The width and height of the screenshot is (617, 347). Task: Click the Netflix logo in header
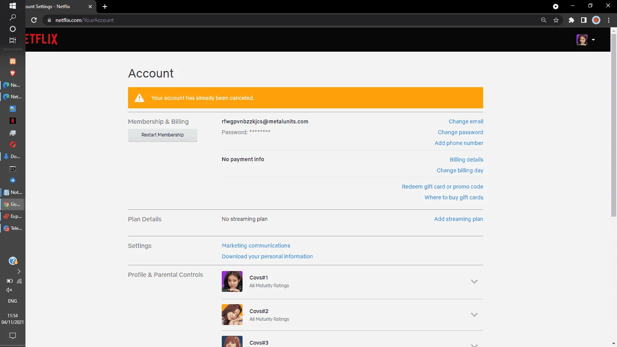tap(42, 39)
